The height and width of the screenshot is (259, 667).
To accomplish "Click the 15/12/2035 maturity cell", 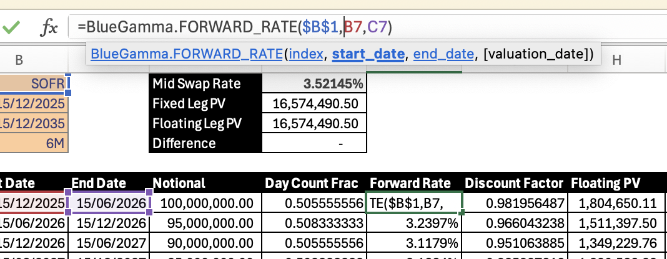I will 34,123.
